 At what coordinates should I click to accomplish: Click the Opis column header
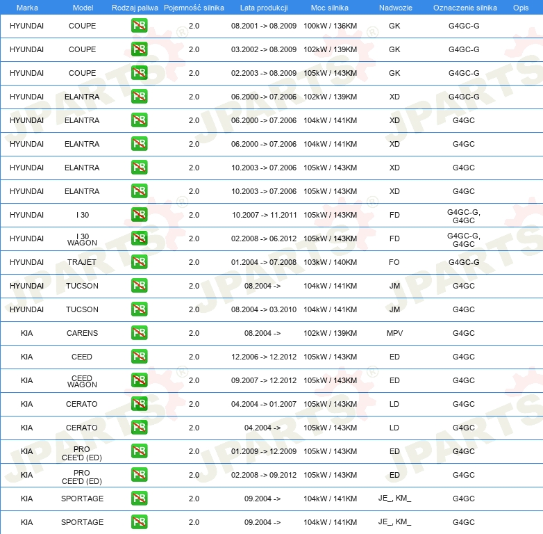pyautogui.click(x=521, y=8)
